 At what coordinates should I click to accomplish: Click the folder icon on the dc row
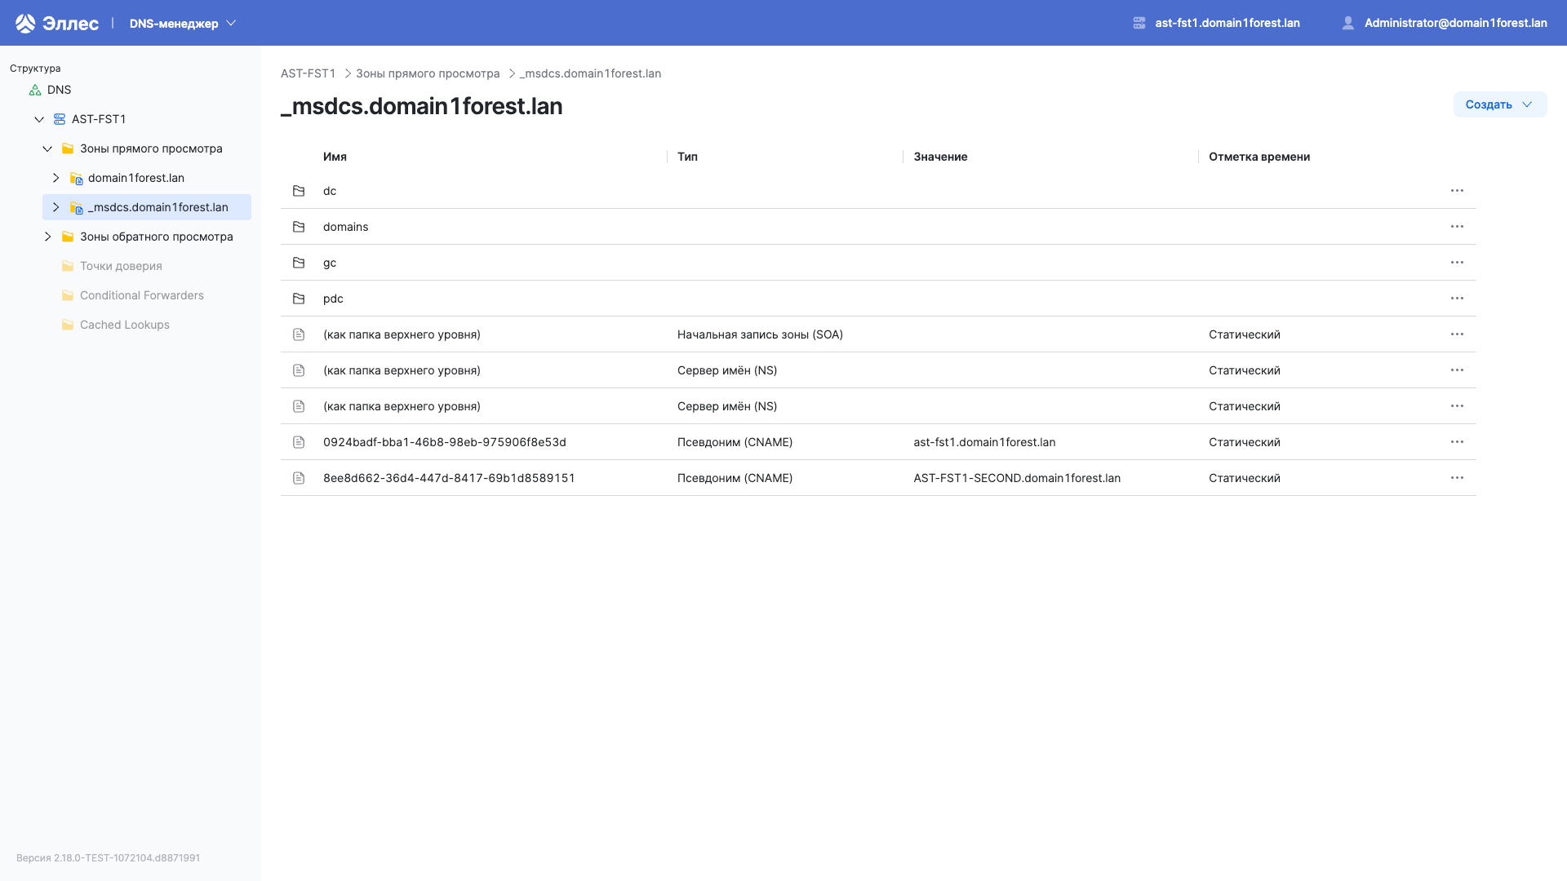tap(299, 191)
